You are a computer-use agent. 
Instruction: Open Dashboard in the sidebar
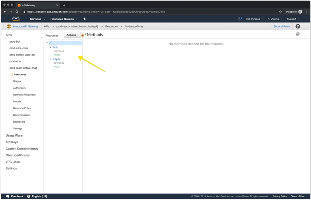[19, 122]
